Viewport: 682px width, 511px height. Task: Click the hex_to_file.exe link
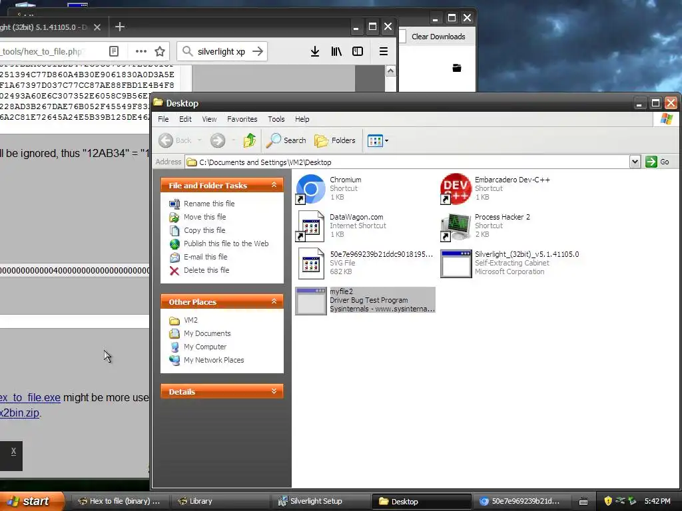point(30,398)
